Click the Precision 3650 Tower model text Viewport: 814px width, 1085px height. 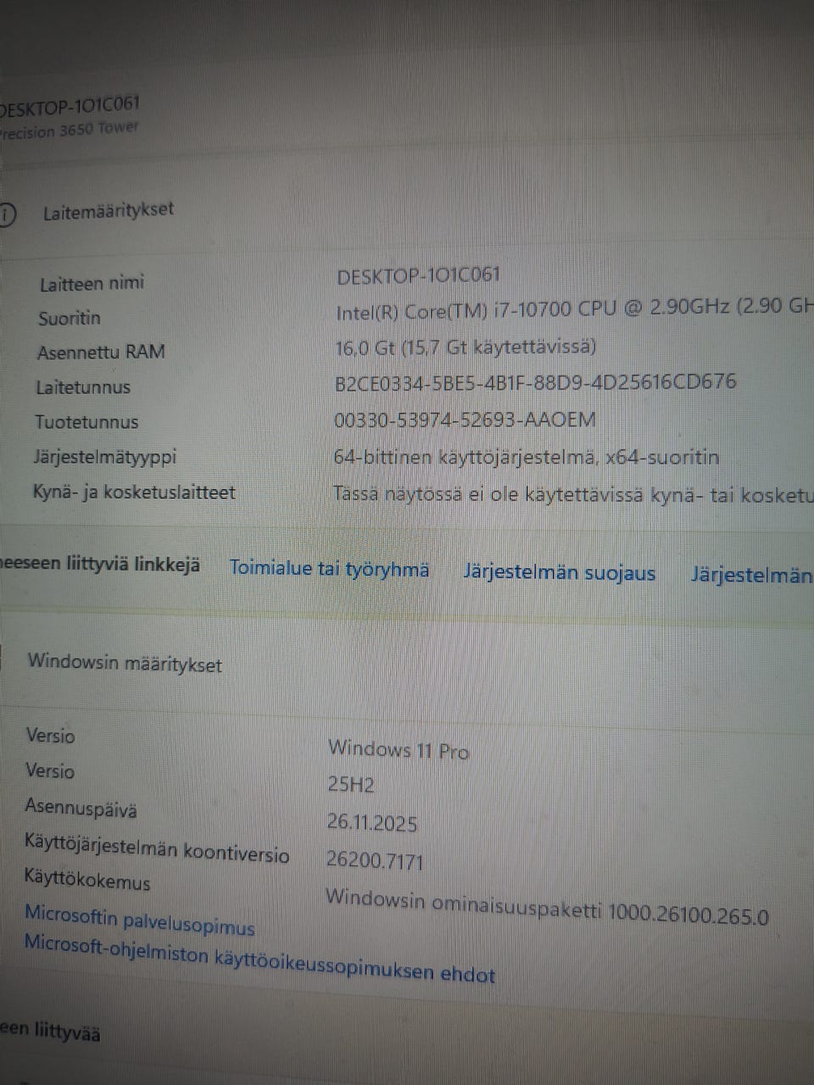point(70,131)
